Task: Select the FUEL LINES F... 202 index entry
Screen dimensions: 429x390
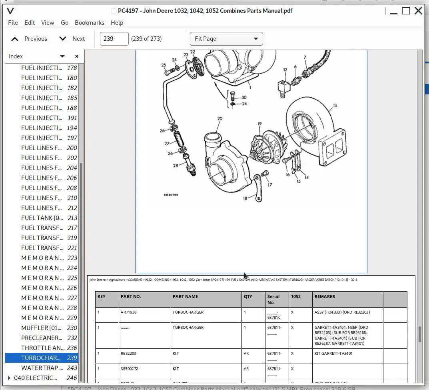Action: pos(42,158)
